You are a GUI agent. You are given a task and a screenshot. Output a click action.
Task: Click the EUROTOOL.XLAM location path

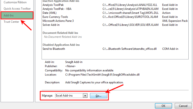click(130, 17)
